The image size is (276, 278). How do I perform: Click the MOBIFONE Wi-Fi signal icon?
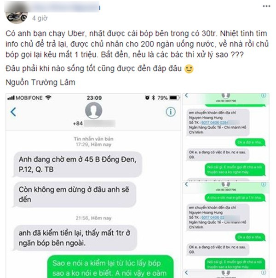(48, 97)
